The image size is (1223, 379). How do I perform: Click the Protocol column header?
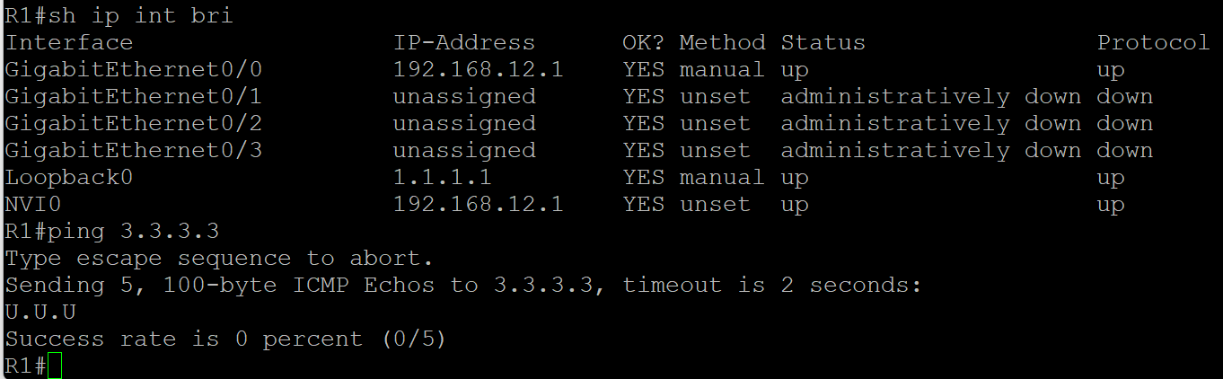click(1153, 43)
